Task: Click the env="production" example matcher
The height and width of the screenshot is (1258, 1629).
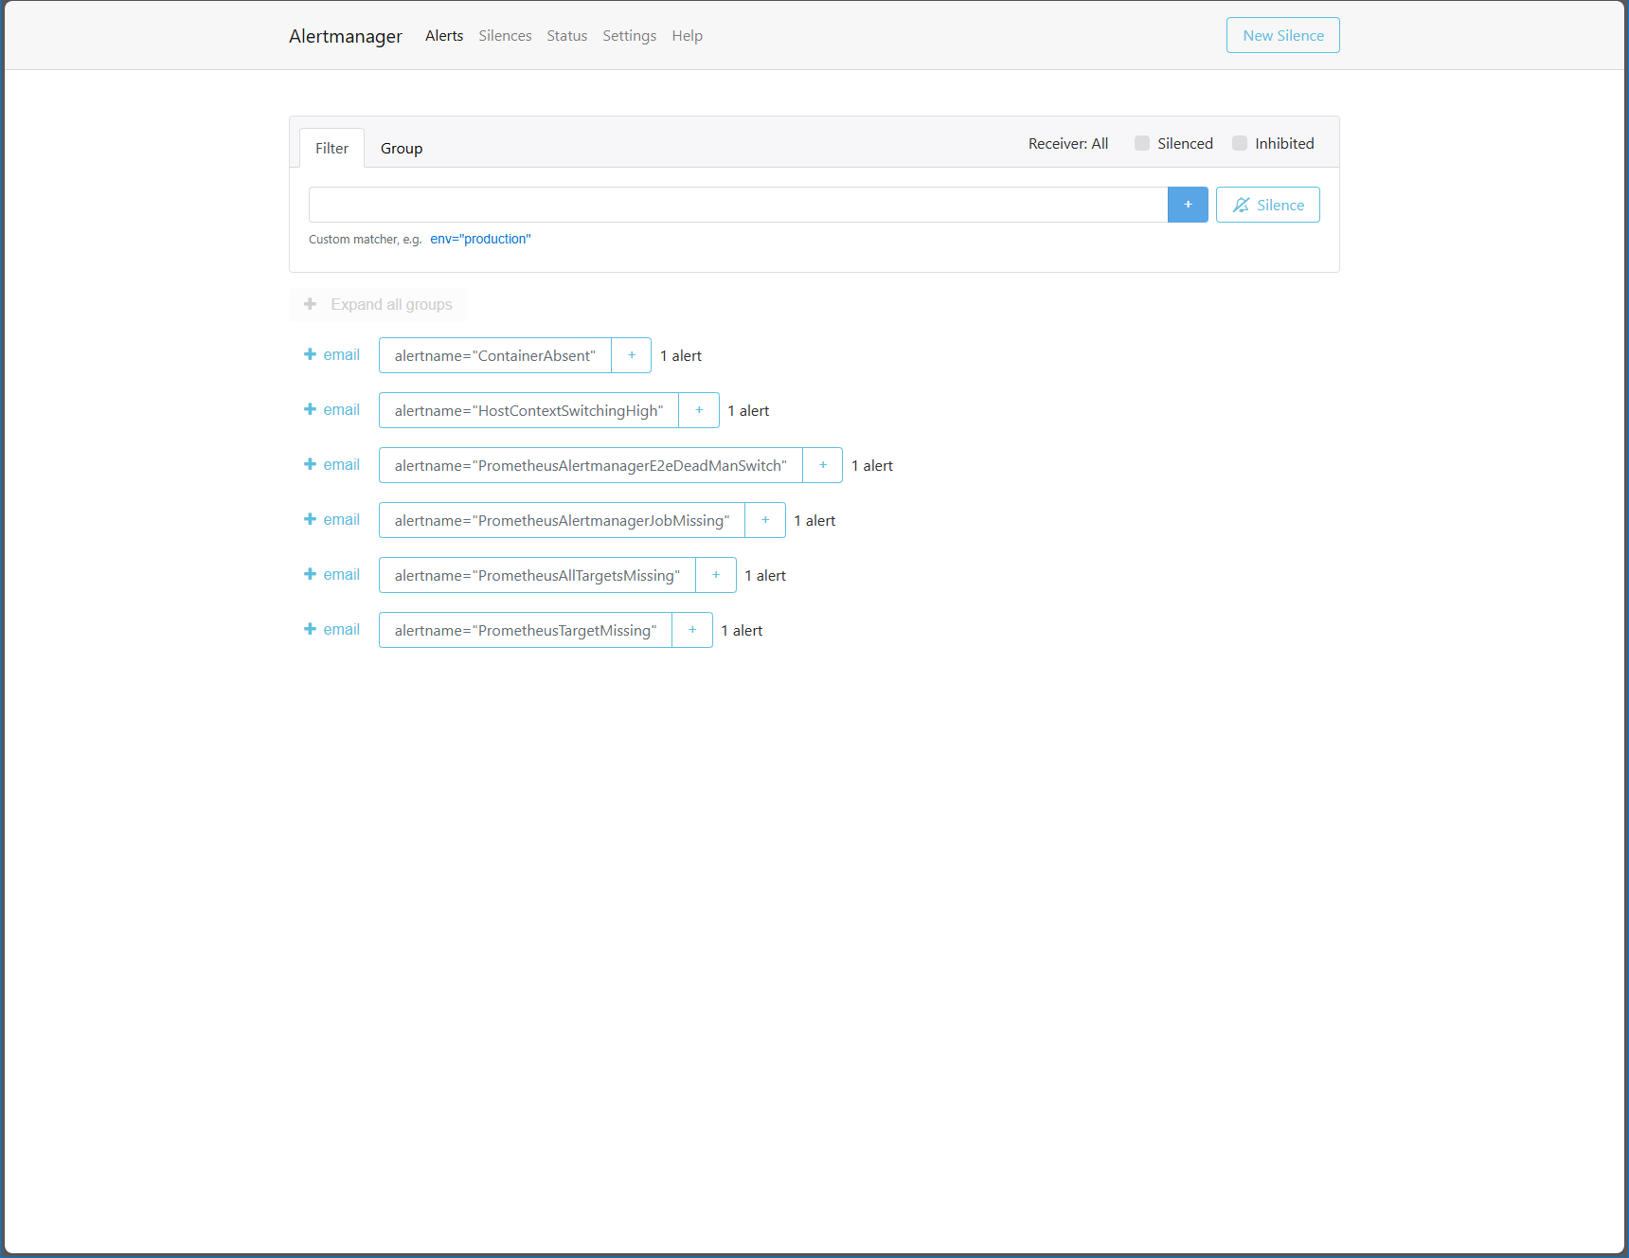Action: pyautogui.click(x=480, y=239)
